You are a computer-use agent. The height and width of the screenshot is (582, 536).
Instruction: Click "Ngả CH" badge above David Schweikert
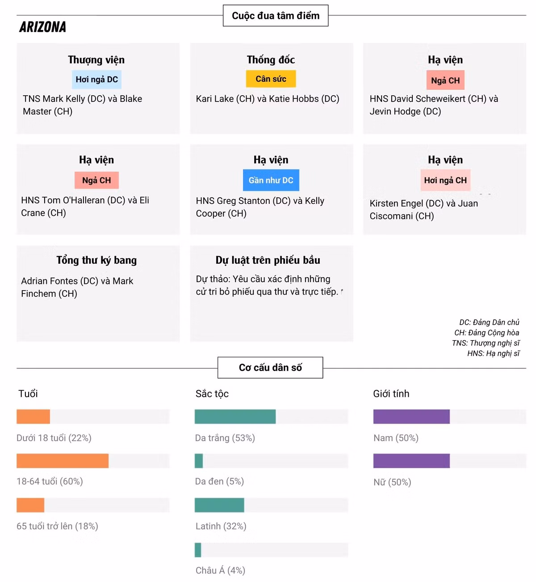tap(445, 80)
